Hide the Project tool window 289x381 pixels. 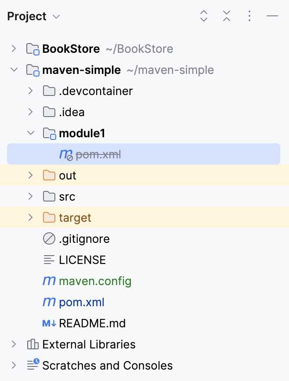(272, 16)
